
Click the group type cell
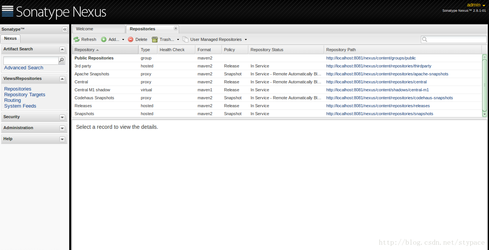click(148, 58)
